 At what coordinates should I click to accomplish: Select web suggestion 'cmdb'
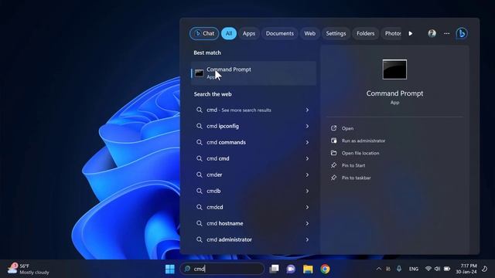(254, 191)
